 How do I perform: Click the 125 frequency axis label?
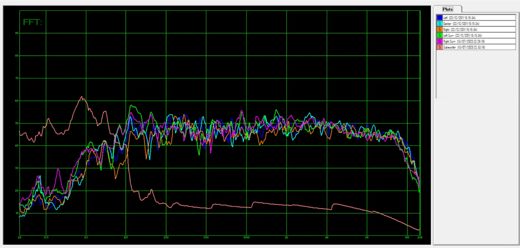click(x=126, y=238)
